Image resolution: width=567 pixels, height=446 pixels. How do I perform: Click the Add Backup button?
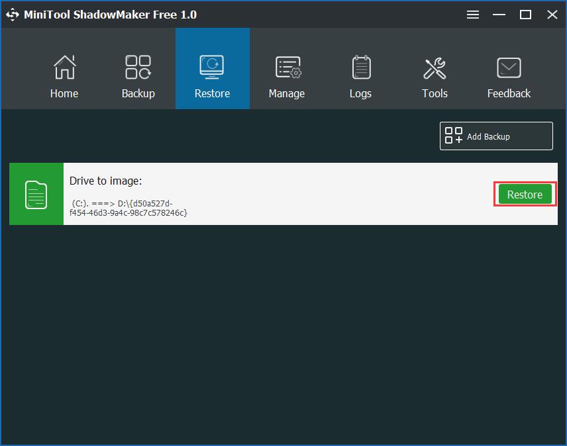click(496, 136)
